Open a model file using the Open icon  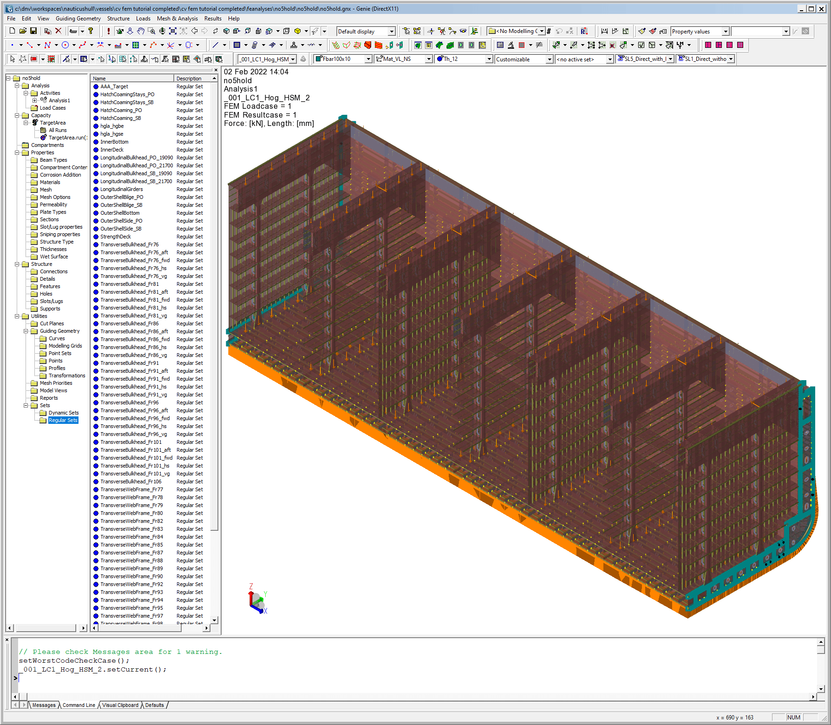(x=23, y=31)
